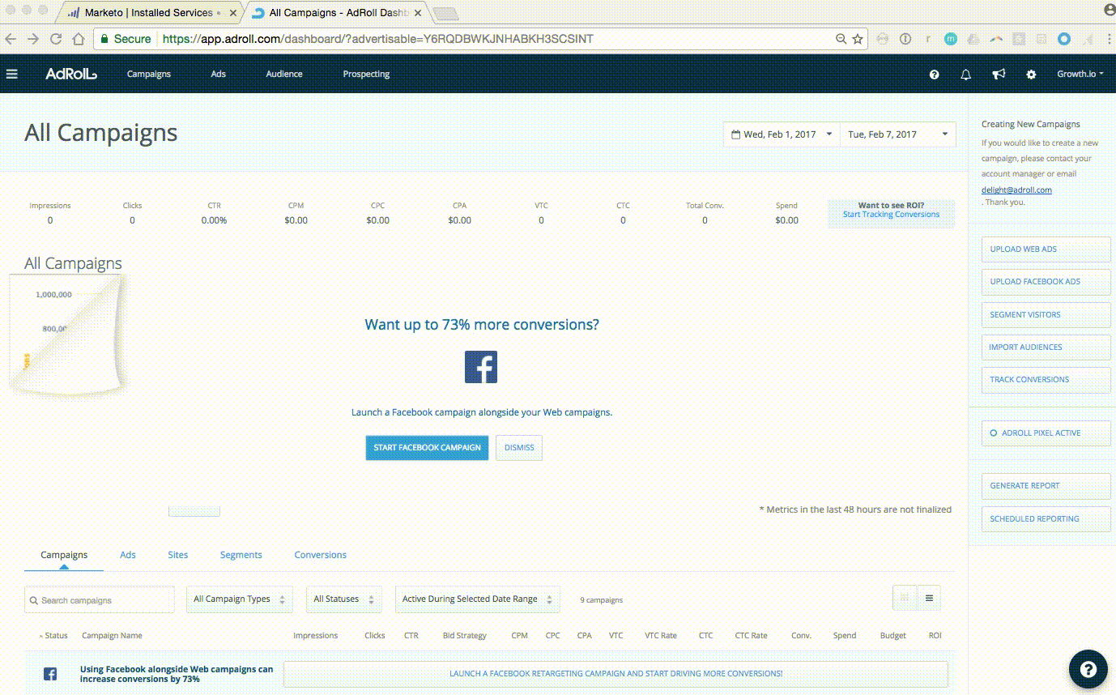Image resolution: width=1116 pixels, height=695 pixels.
Task: Click Start Facebook Campaign button
Action: pos(427,447)
